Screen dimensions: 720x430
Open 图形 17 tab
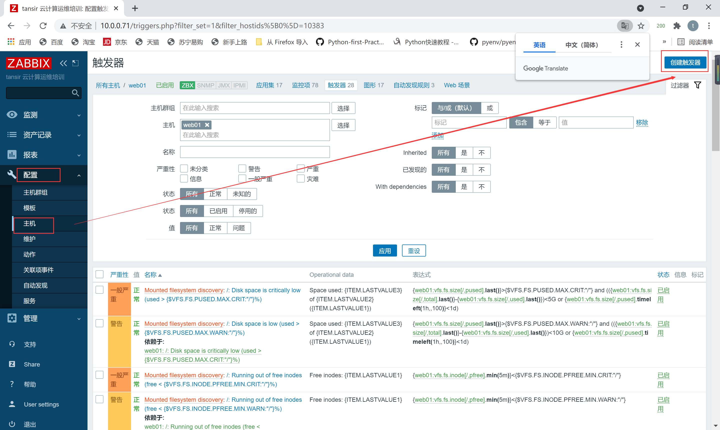373,85
